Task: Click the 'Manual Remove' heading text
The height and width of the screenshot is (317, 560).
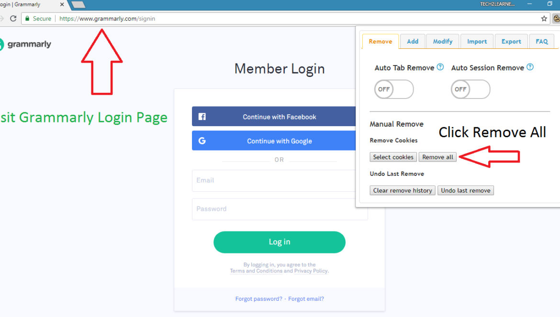Action: [396, 124]
